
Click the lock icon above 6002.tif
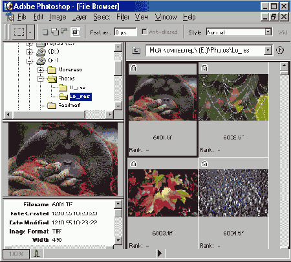pos(204,68)
